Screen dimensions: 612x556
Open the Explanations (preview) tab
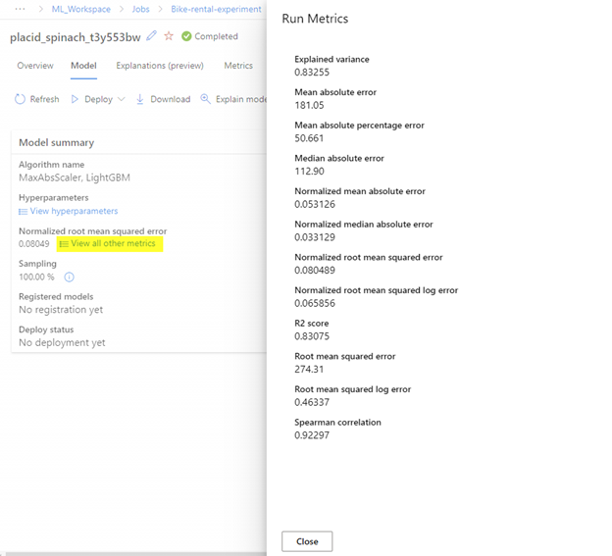(159, 66)
